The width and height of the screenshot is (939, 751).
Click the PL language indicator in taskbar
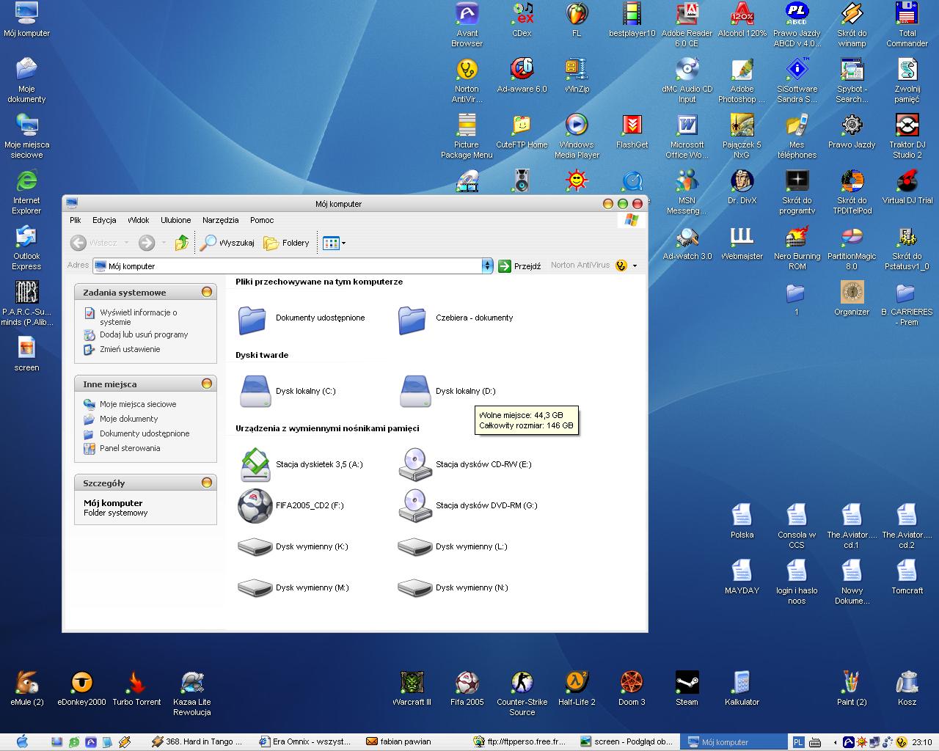pos(798,742)
